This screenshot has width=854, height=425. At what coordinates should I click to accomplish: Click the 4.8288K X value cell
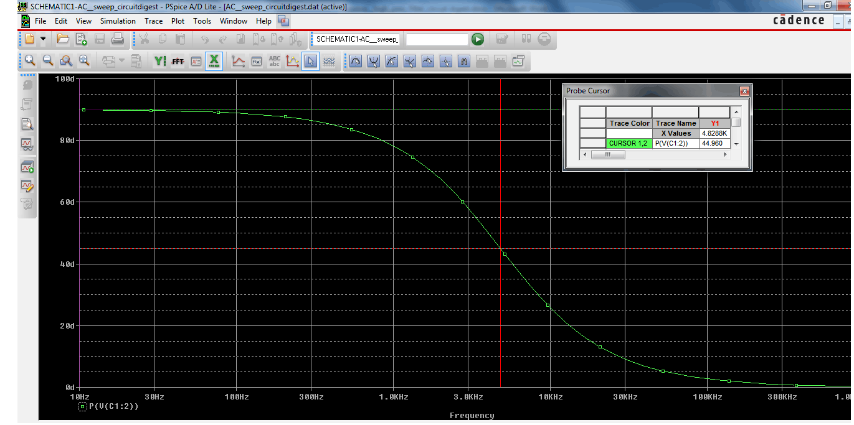(x=714, y=133)
